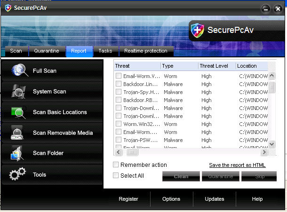Check the Trojan-PSW.... threat checkbox

click(119, 140)
